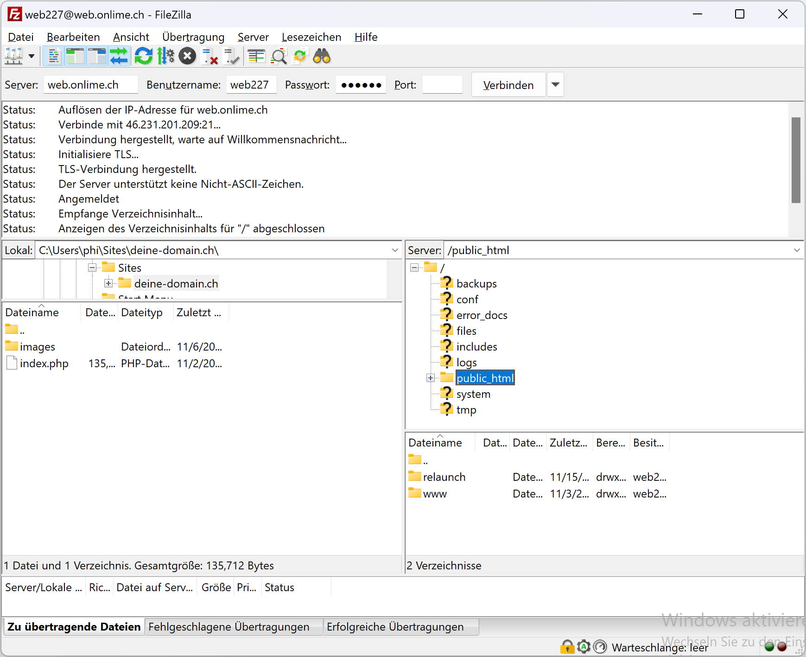Toggle the remote directory tree display
This screenshot has height=657, width=806.
[x=97, y=57]
